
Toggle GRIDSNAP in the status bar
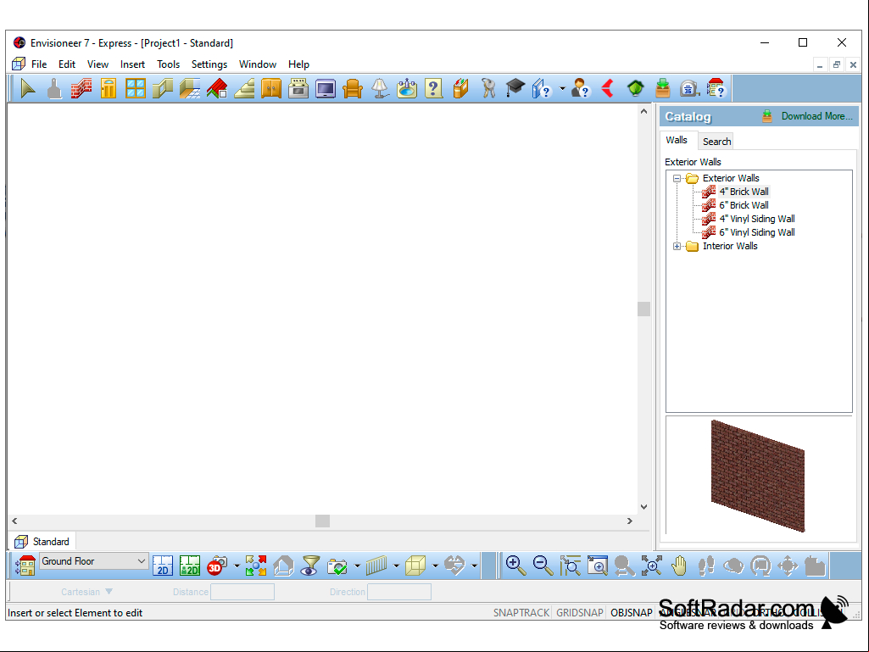click(580, 613)
